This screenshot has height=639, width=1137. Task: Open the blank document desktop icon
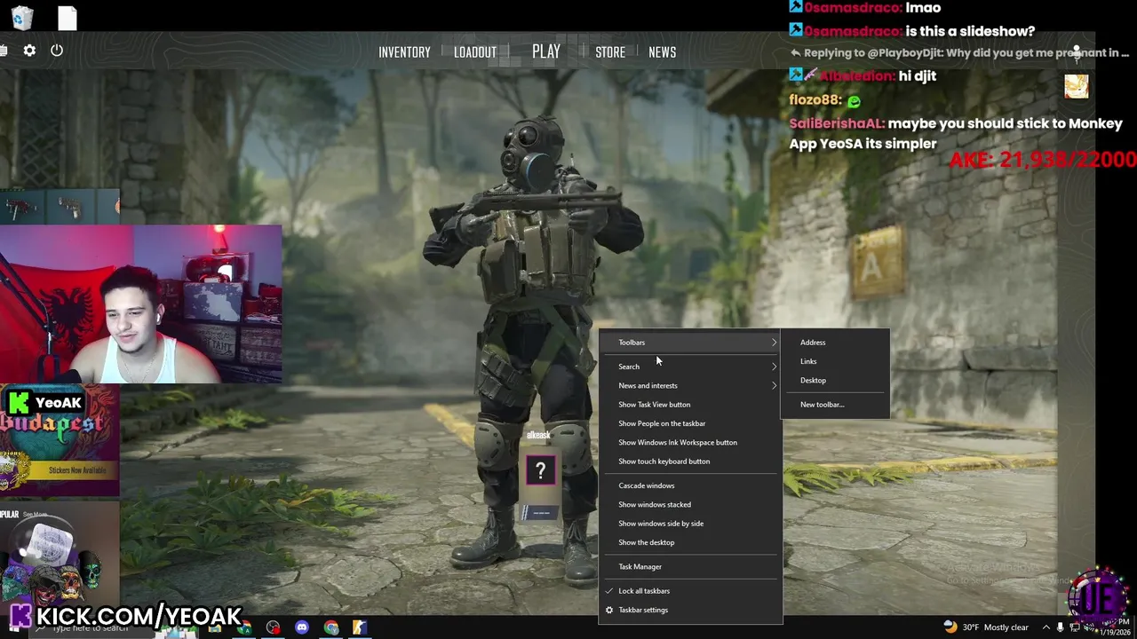[x=68, y=17]
